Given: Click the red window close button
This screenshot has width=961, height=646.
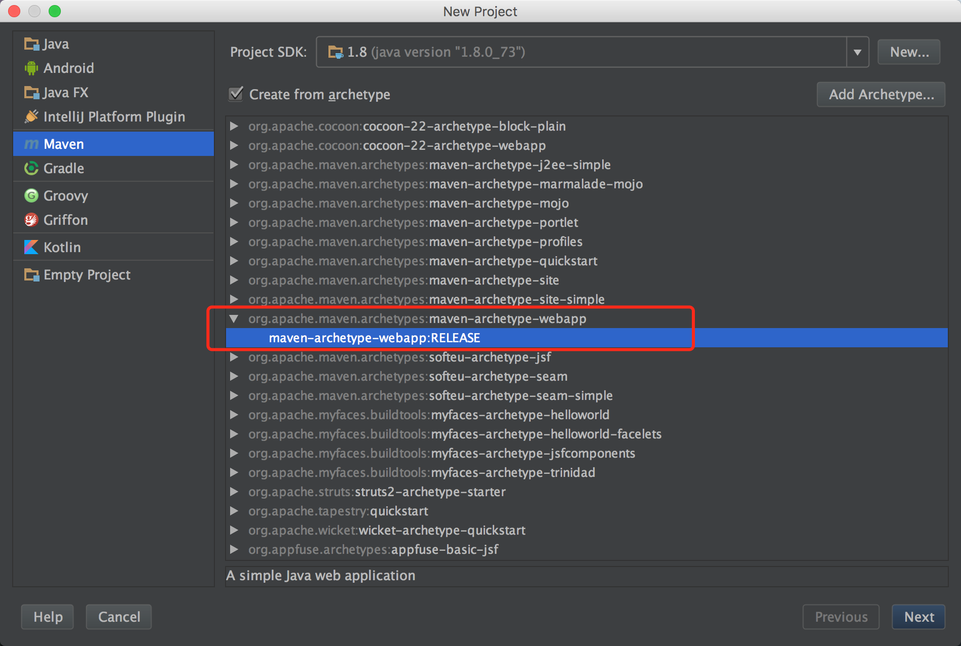Looking at the screenshot, I should point(14,11).
